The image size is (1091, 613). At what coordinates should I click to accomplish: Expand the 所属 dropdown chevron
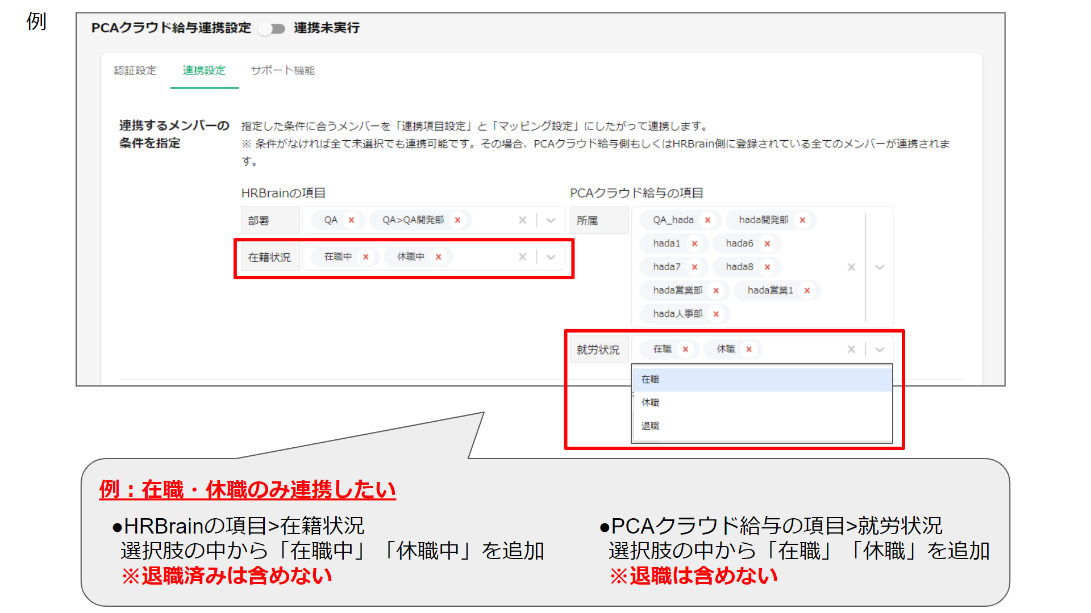[x=880, y=267]
